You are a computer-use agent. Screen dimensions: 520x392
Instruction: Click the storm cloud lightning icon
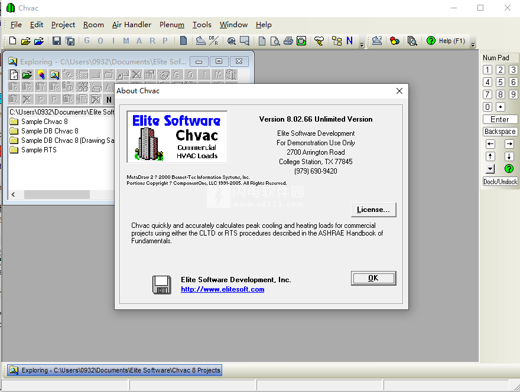319,41
